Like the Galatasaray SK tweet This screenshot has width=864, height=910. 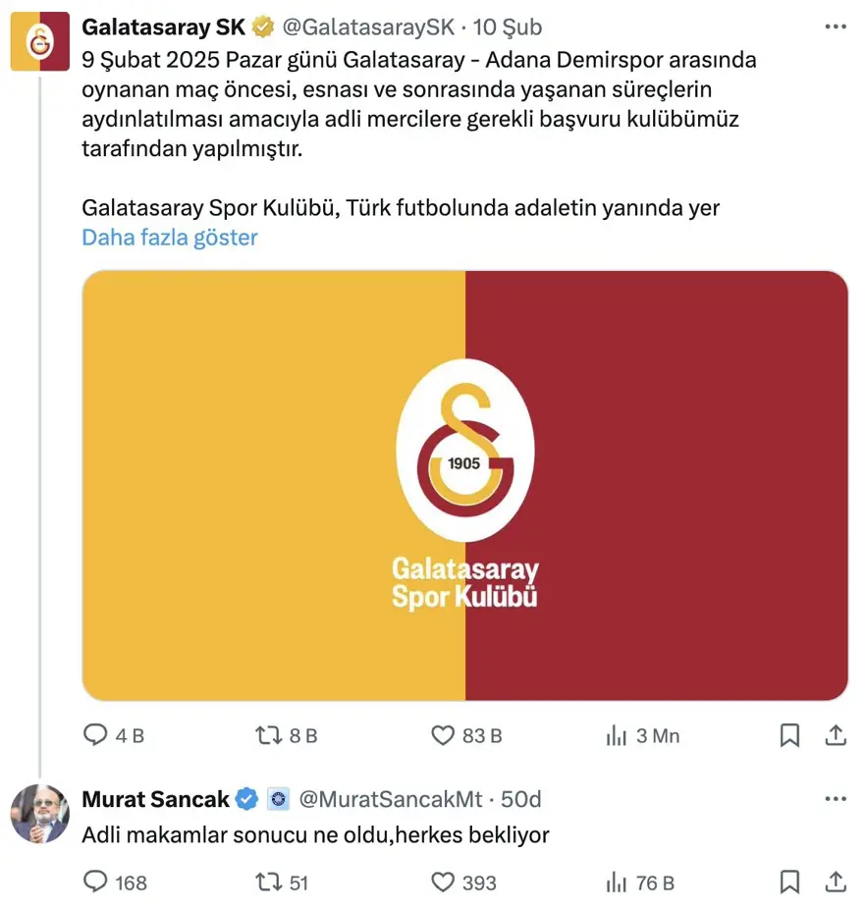(444, 735)
